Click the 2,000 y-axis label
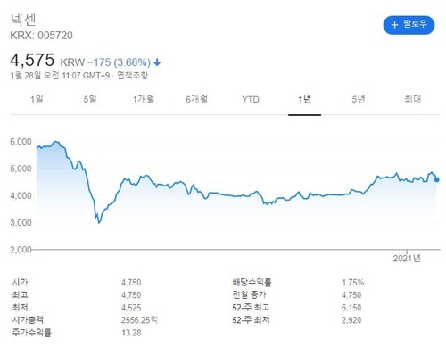The width and height of the screenshot is (446, 347). [21, 250]
